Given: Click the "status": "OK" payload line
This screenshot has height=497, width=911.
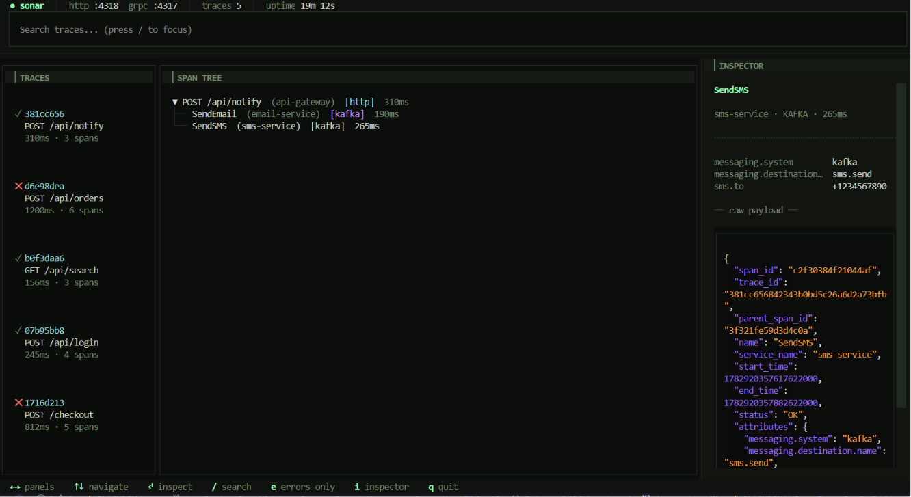Looking at the screenshot, I should pos(771,415).
